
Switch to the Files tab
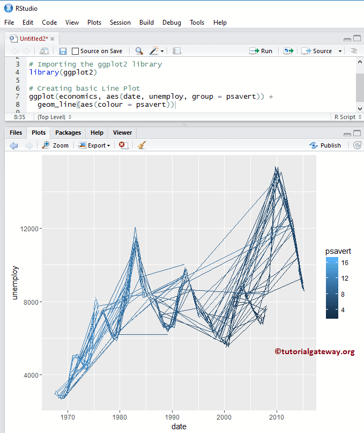(16, 133)
